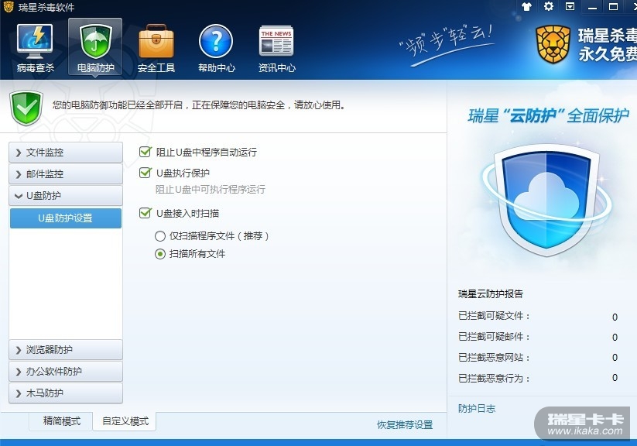This screenshot has width=637, height=446.
Task: Select 扫描所有文件 radio button
Action: pos(160,254)
